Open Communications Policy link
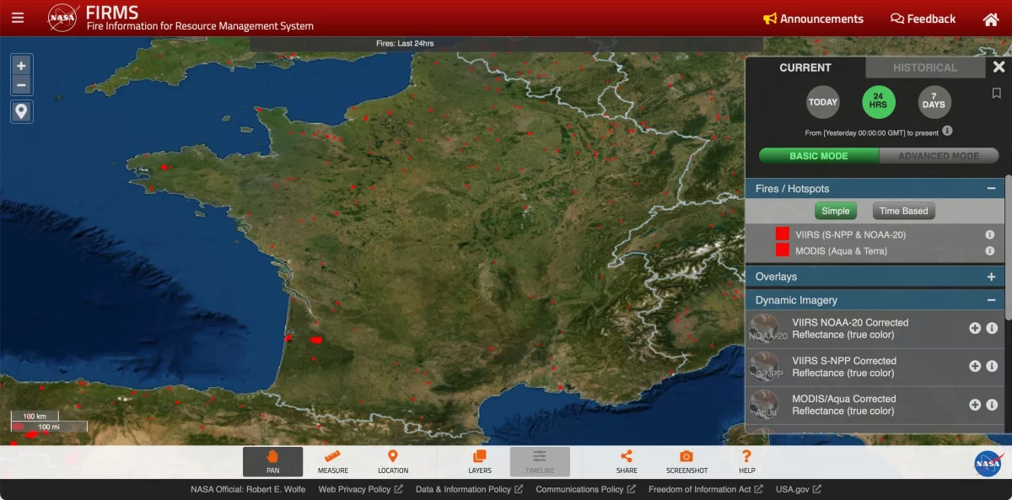 pyautogui.click(x=585, y=489)
